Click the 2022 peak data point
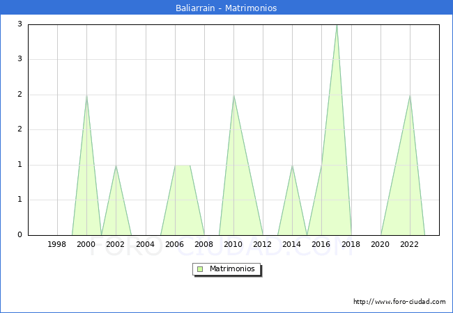453x313 pixels. pyautogui.click(x=410, y=95)
